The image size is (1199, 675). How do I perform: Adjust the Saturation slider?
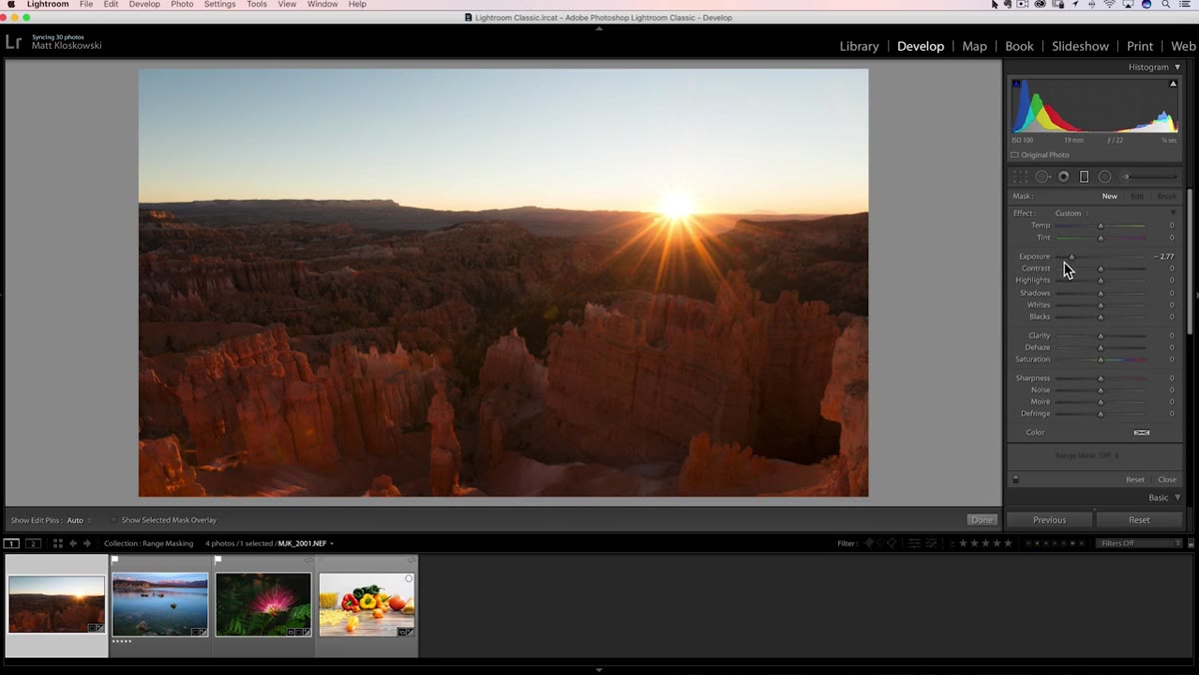point(1101,359)
